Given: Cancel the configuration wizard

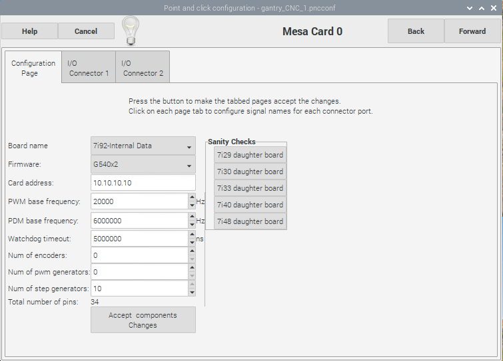Looking at the screenshot, I should tap(86, 31).
